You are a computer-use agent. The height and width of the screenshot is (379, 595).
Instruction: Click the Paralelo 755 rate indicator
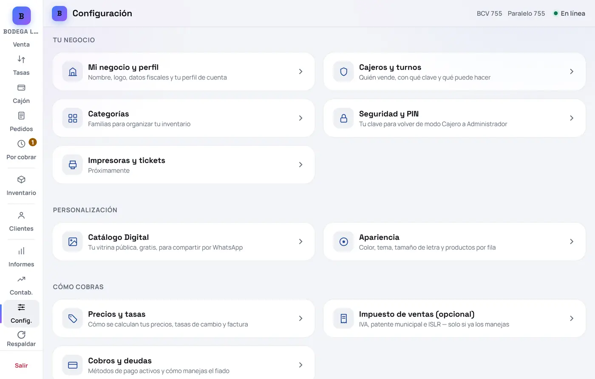pos(526,14)
